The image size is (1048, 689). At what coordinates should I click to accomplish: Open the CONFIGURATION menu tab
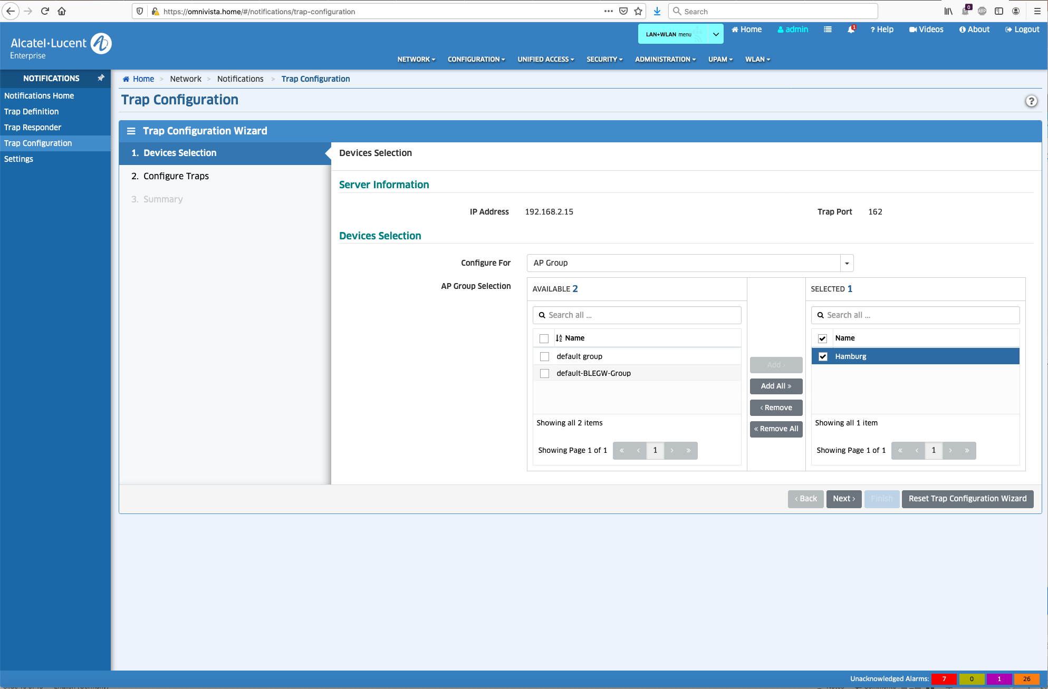click(x=476, y=59)
